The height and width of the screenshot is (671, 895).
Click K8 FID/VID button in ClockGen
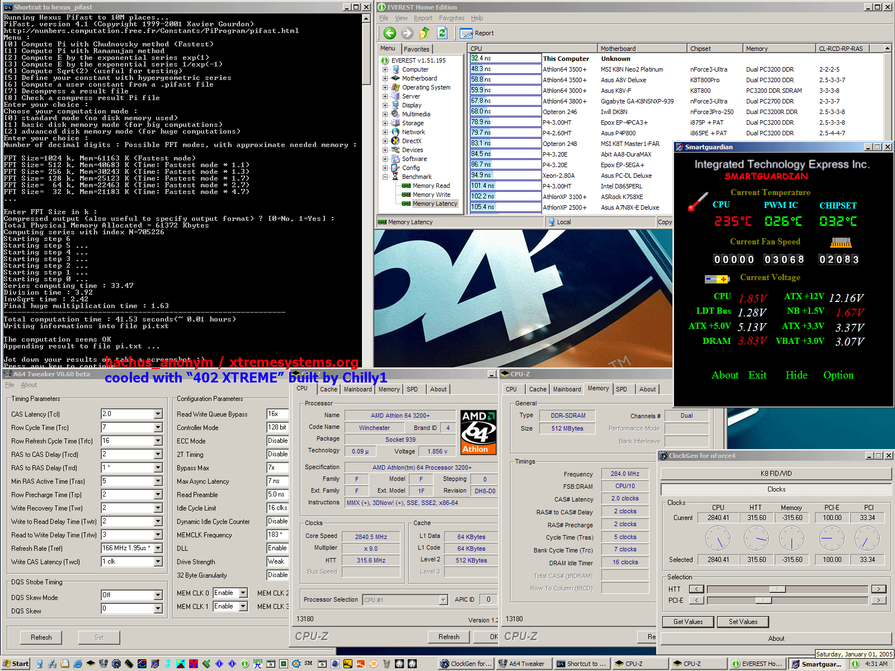(776, 474)
